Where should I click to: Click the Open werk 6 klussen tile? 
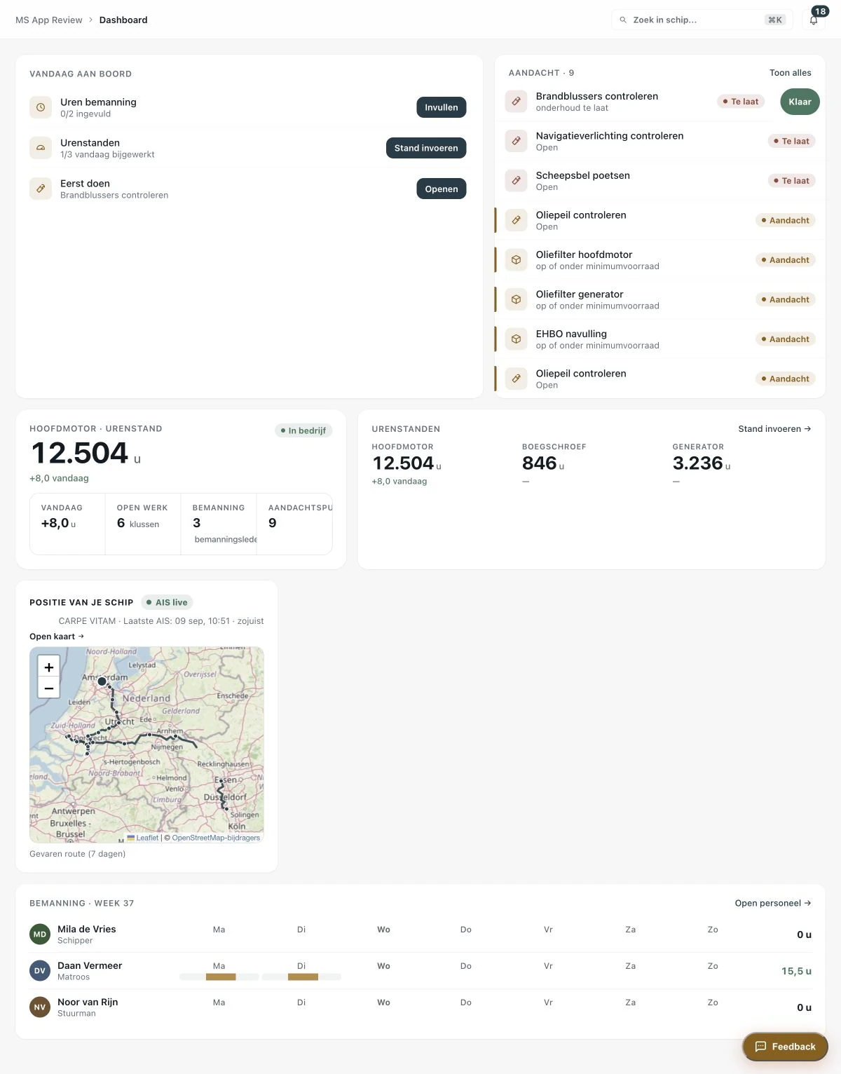(x=143, y=524)
